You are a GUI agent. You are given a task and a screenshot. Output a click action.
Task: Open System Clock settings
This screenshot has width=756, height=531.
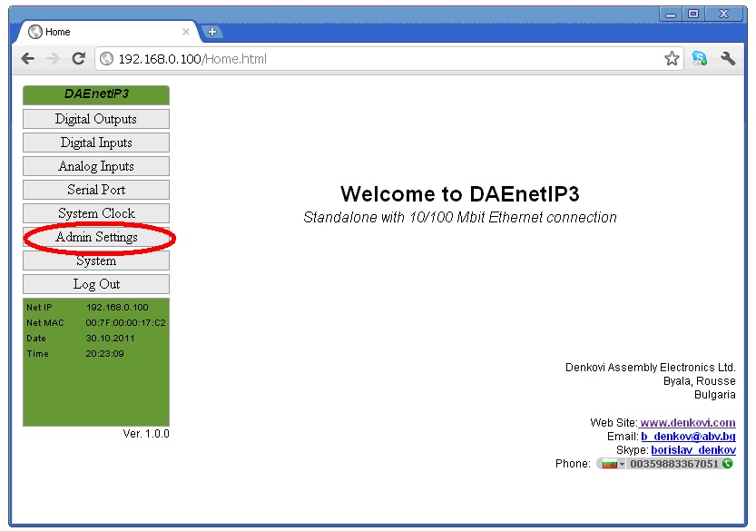[x=96, y=213]
